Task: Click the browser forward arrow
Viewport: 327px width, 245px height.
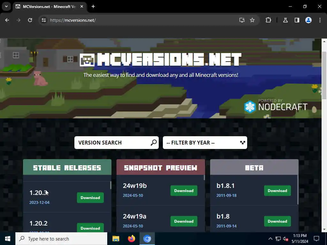Action: (18, 20)
